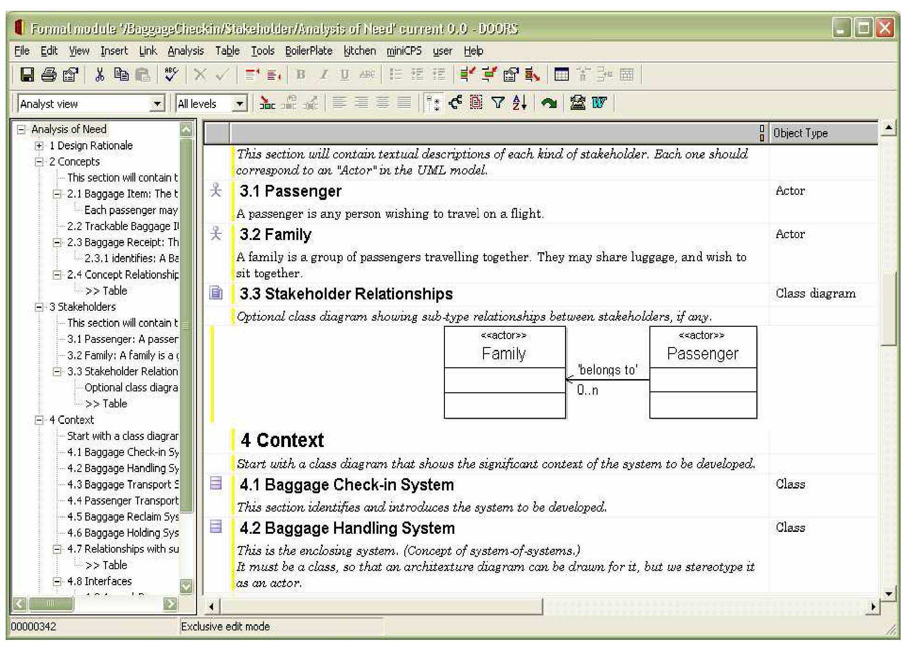
Task: Collapse the 2 Concepts node
Action: pyautogui.click(x=39, y=162)
